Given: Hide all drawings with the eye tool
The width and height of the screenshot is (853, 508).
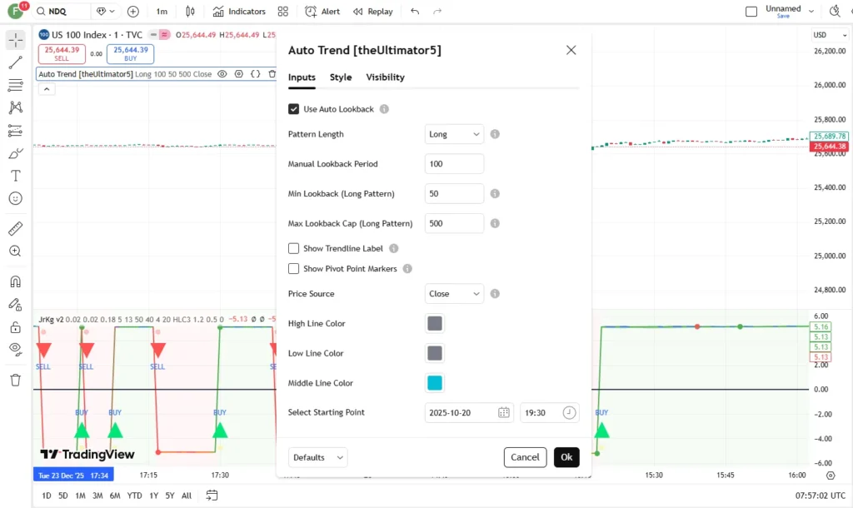Looking at the screenshot, I should (x=15, y=349).
